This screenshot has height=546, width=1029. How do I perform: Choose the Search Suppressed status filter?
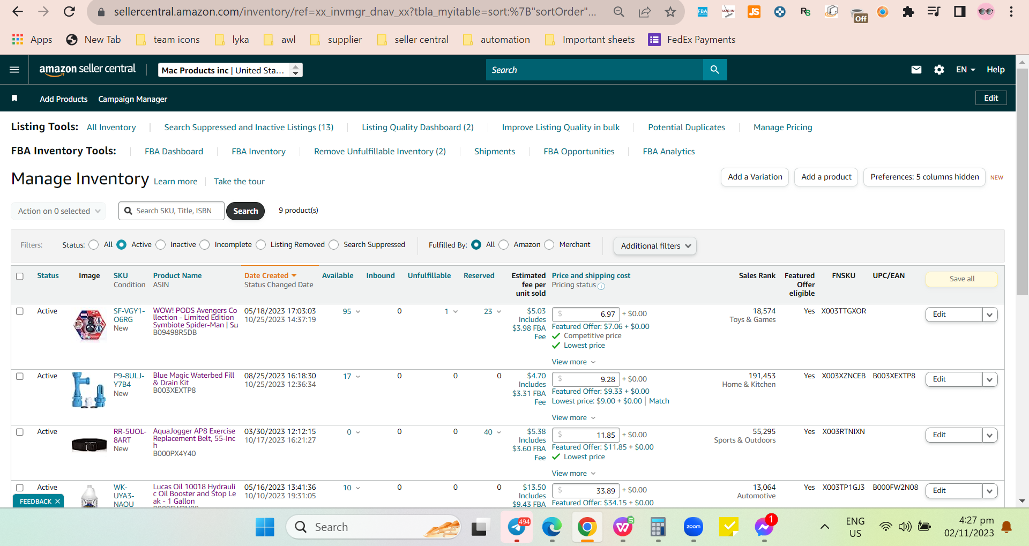pyautogui.click(x=334, y=245)
